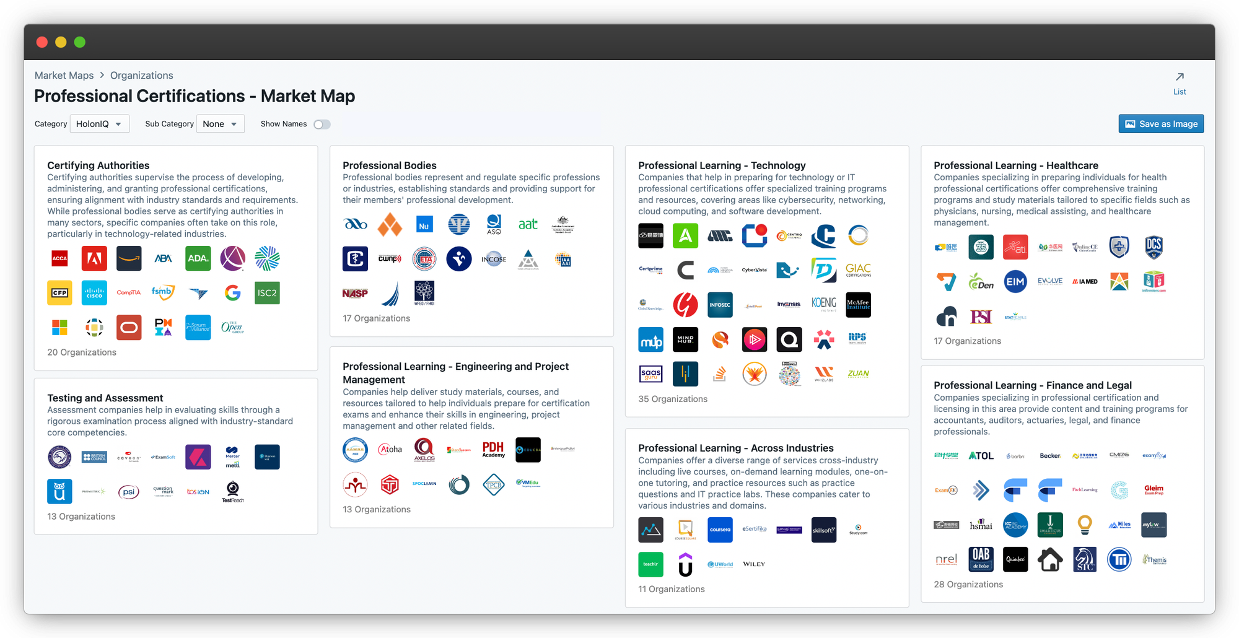This screenshot has width=1239, height=638.
Task: Click the INFOSEC logo
Action: point(720,305)
